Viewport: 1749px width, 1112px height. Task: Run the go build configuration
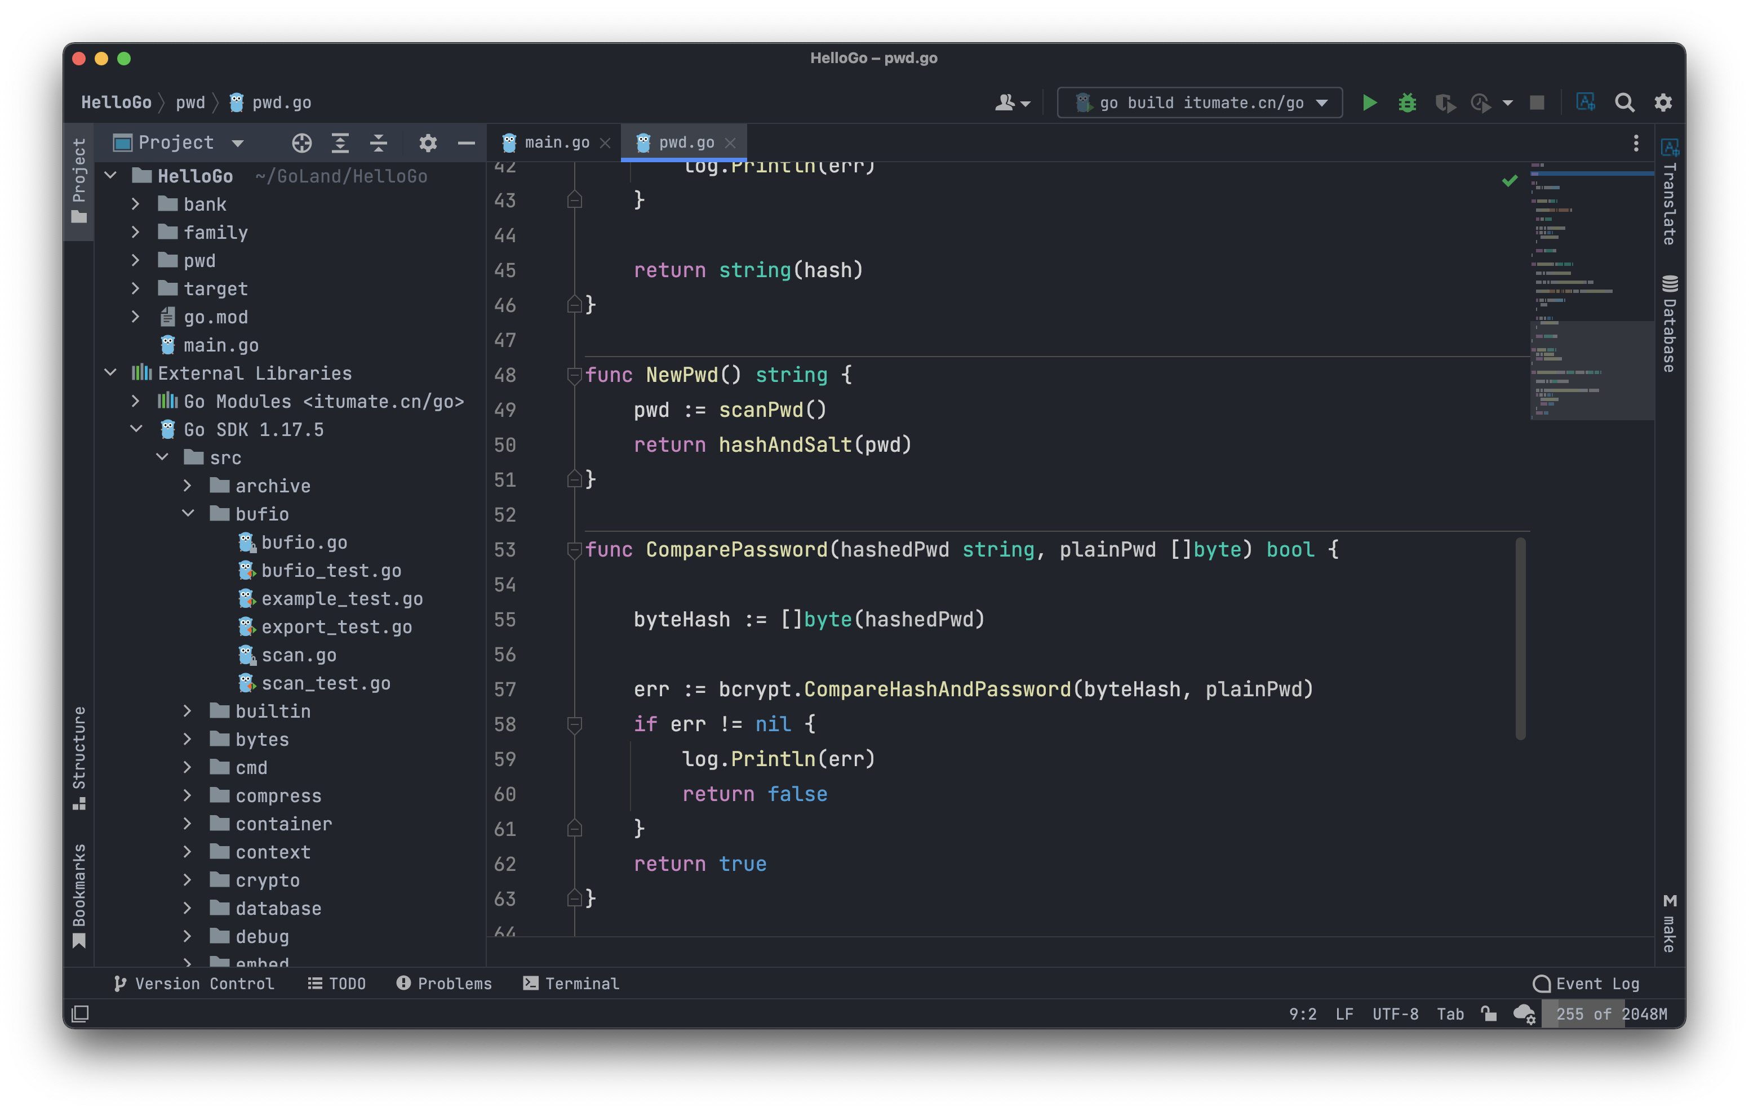coord(1369,103)
